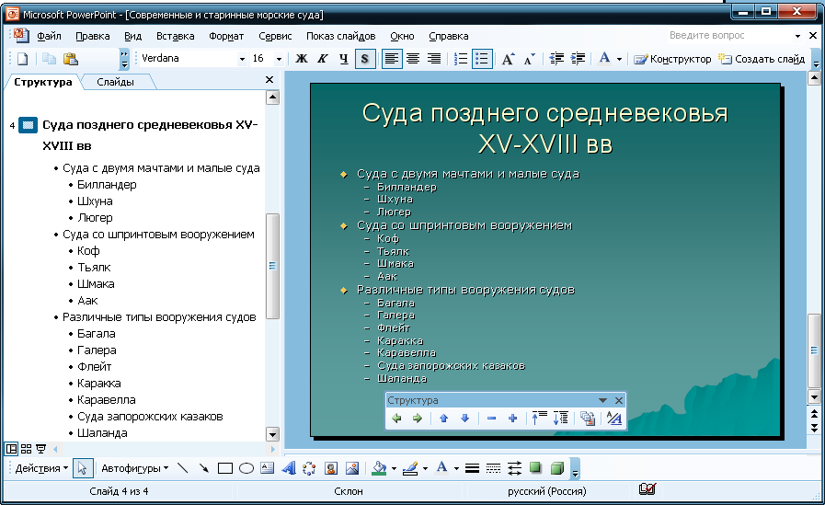
Task: Open line color dropdown arrow
Action: (425, 468)
